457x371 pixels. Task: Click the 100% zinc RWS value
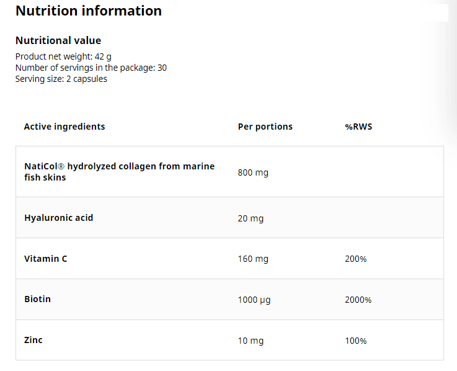(x=355, y=341)
